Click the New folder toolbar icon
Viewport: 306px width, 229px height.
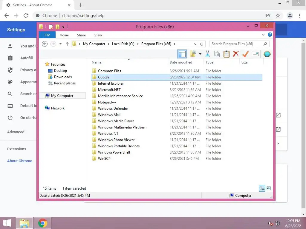[x=193, y=54]
